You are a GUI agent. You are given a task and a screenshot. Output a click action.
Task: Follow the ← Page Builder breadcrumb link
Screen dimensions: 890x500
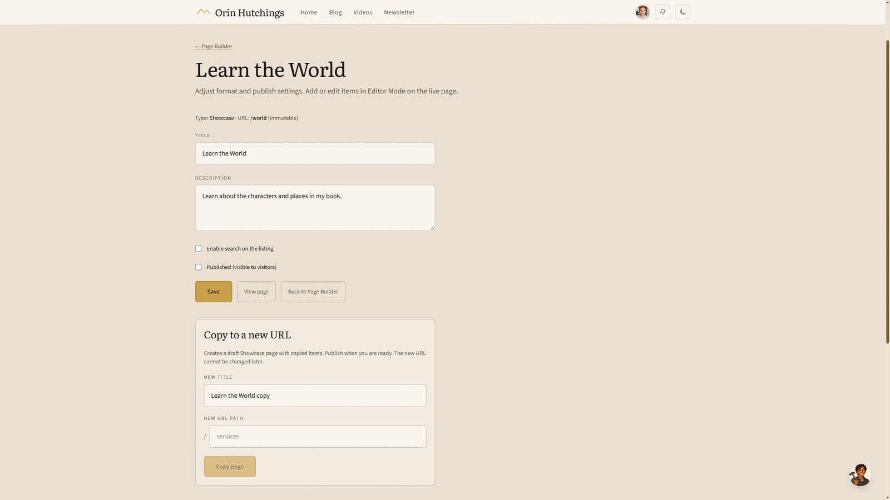point(214,46)
